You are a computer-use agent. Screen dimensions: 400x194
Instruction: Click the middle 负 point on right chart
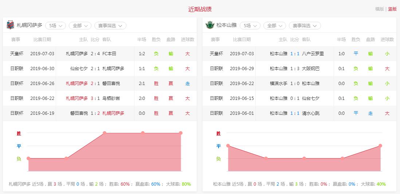point(304,158)
